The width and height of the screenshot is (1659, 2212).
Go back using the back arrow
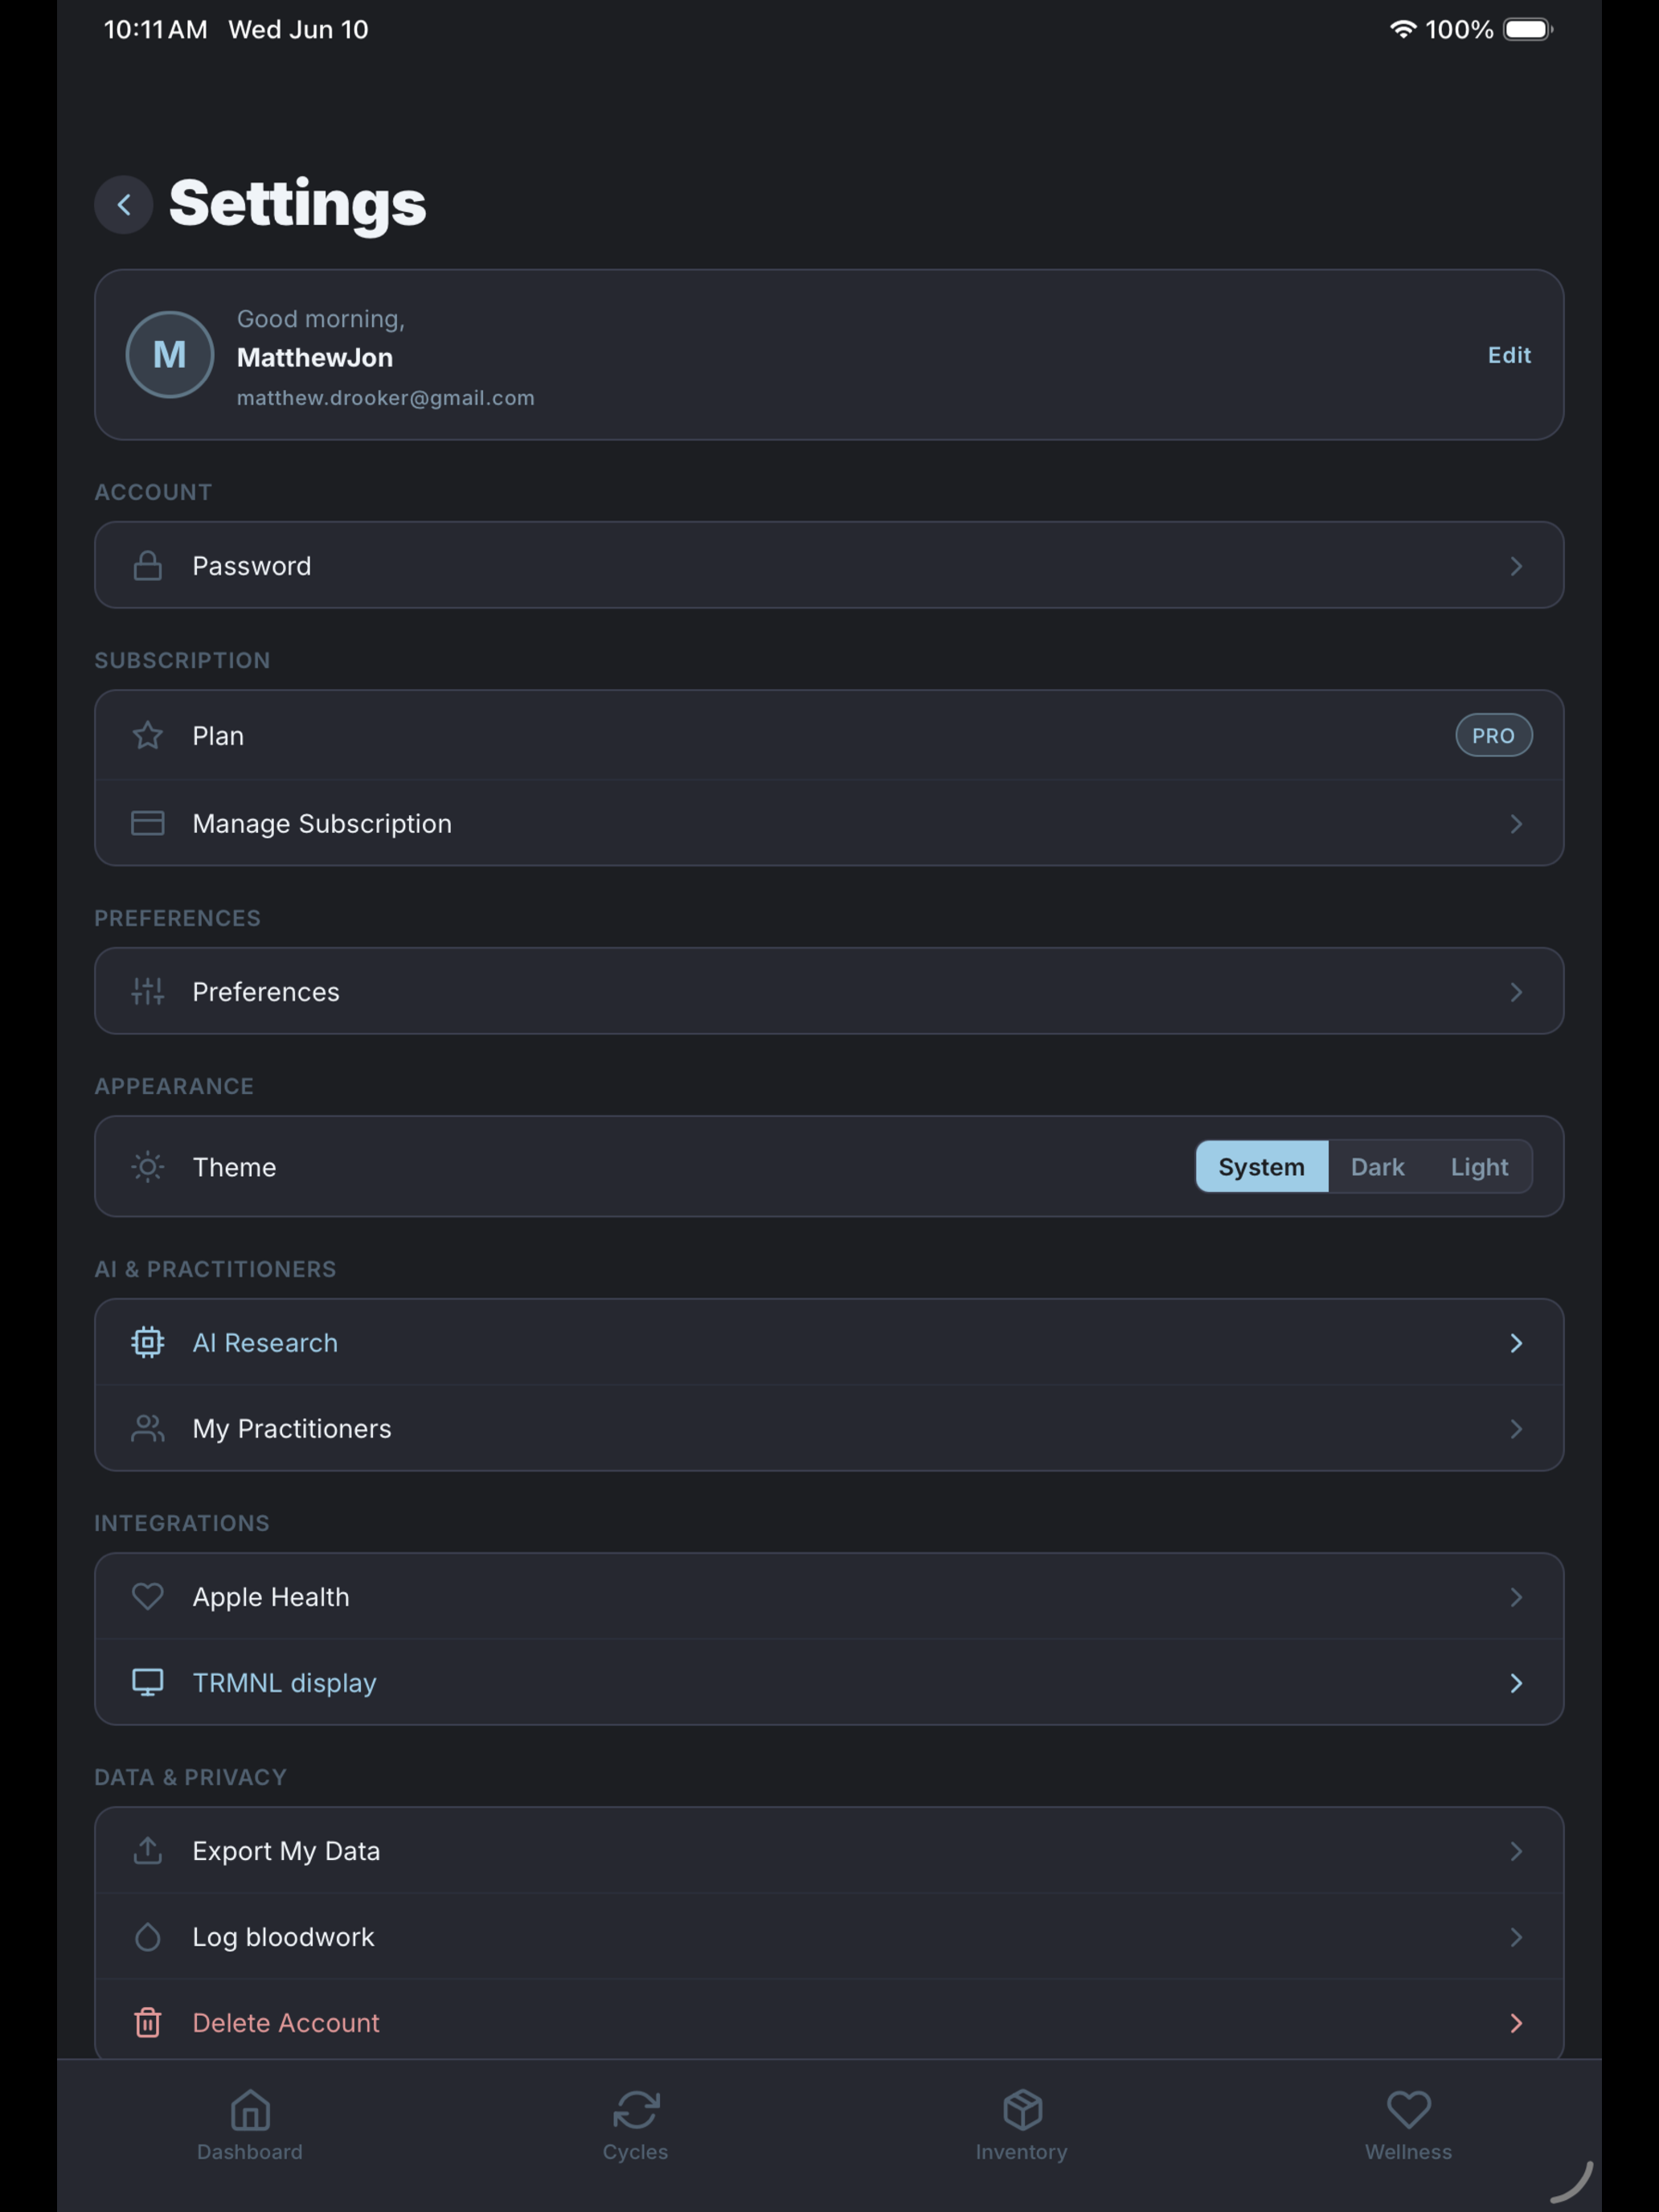click(124, 205)
